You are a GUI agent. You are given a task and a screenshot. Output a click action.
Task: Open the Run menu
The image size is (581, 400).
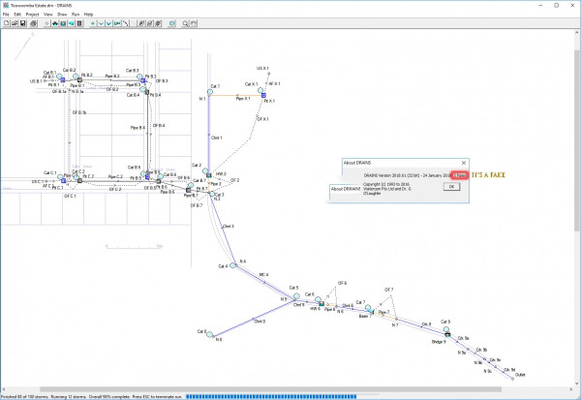pos(76,15)
